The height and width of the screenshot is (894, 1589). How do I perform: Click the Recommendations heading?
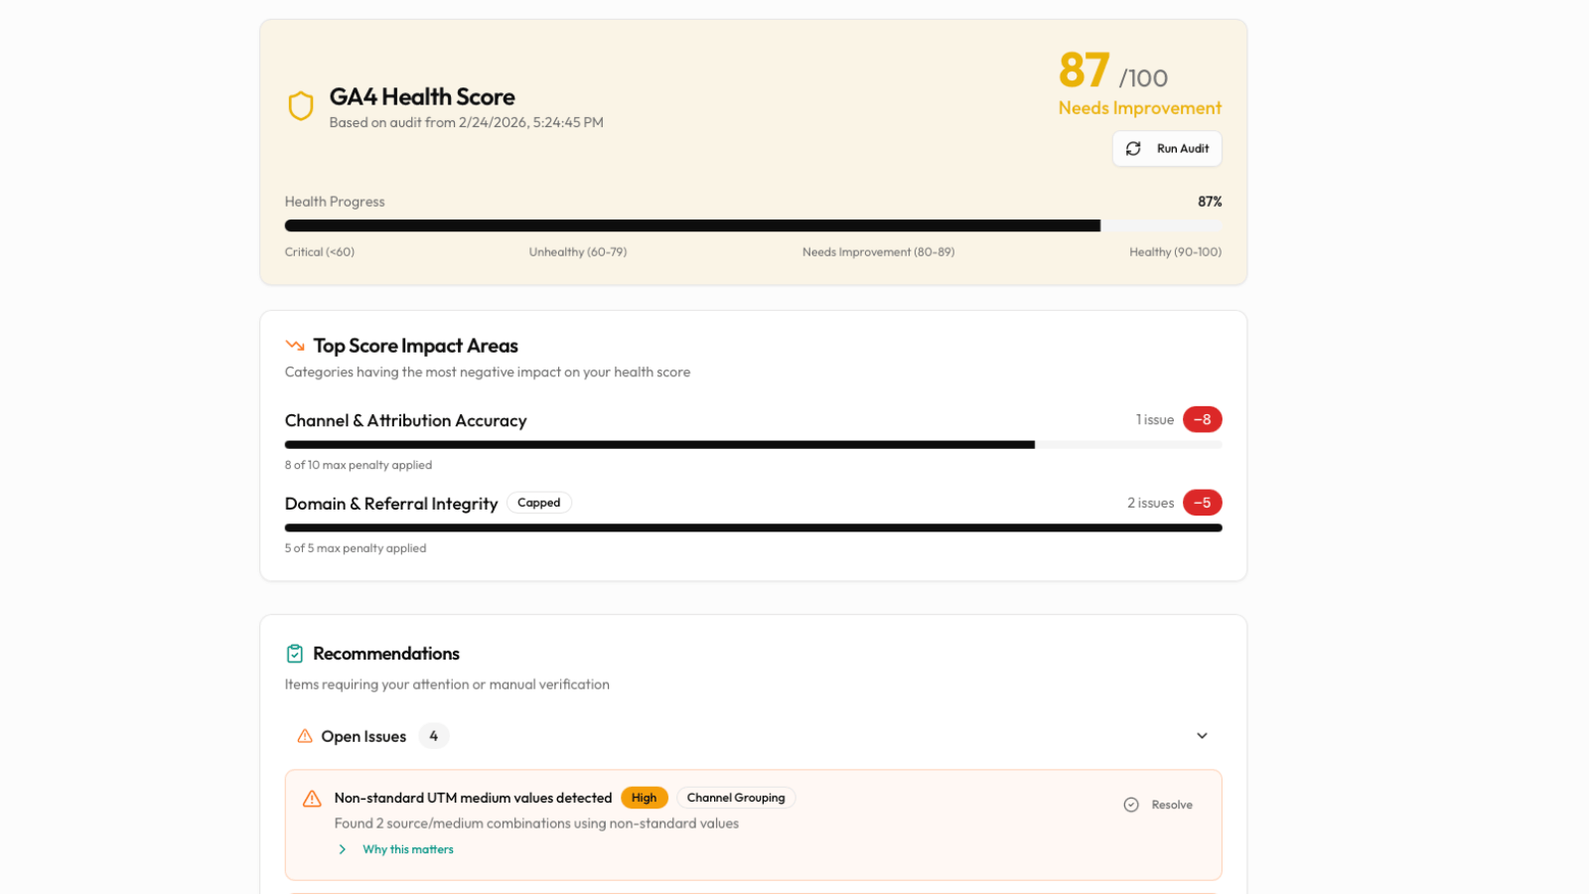[x=386, y=654]
